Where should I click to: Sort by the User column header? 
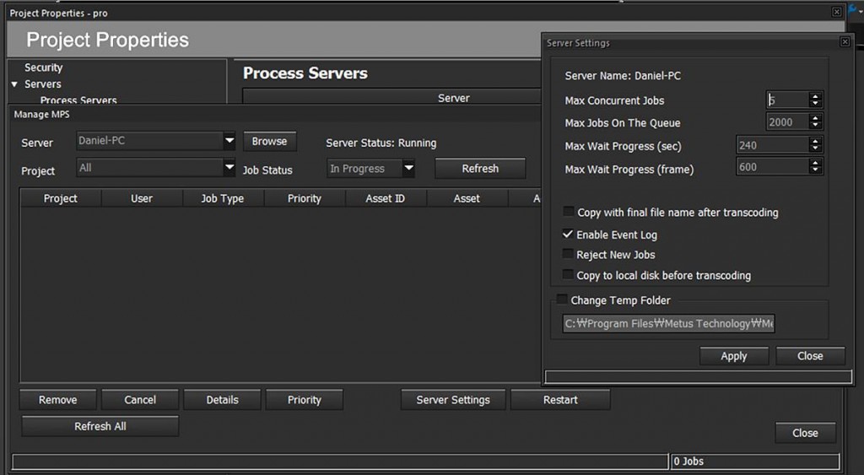click(x=142, y=198)
